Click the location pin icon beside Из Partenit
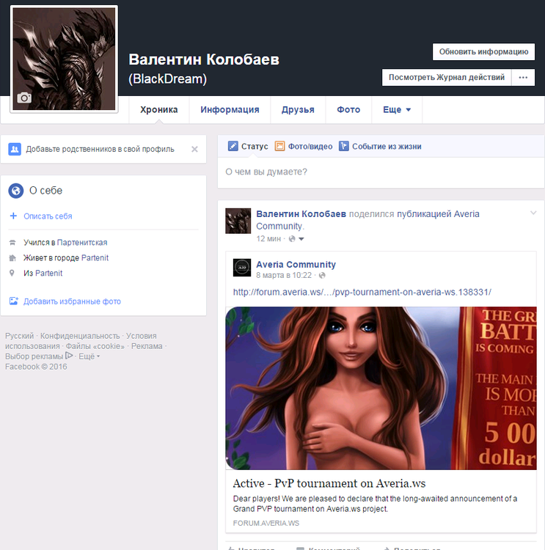Viewport: 545px width, 550px height. click(x=12, y=273)
